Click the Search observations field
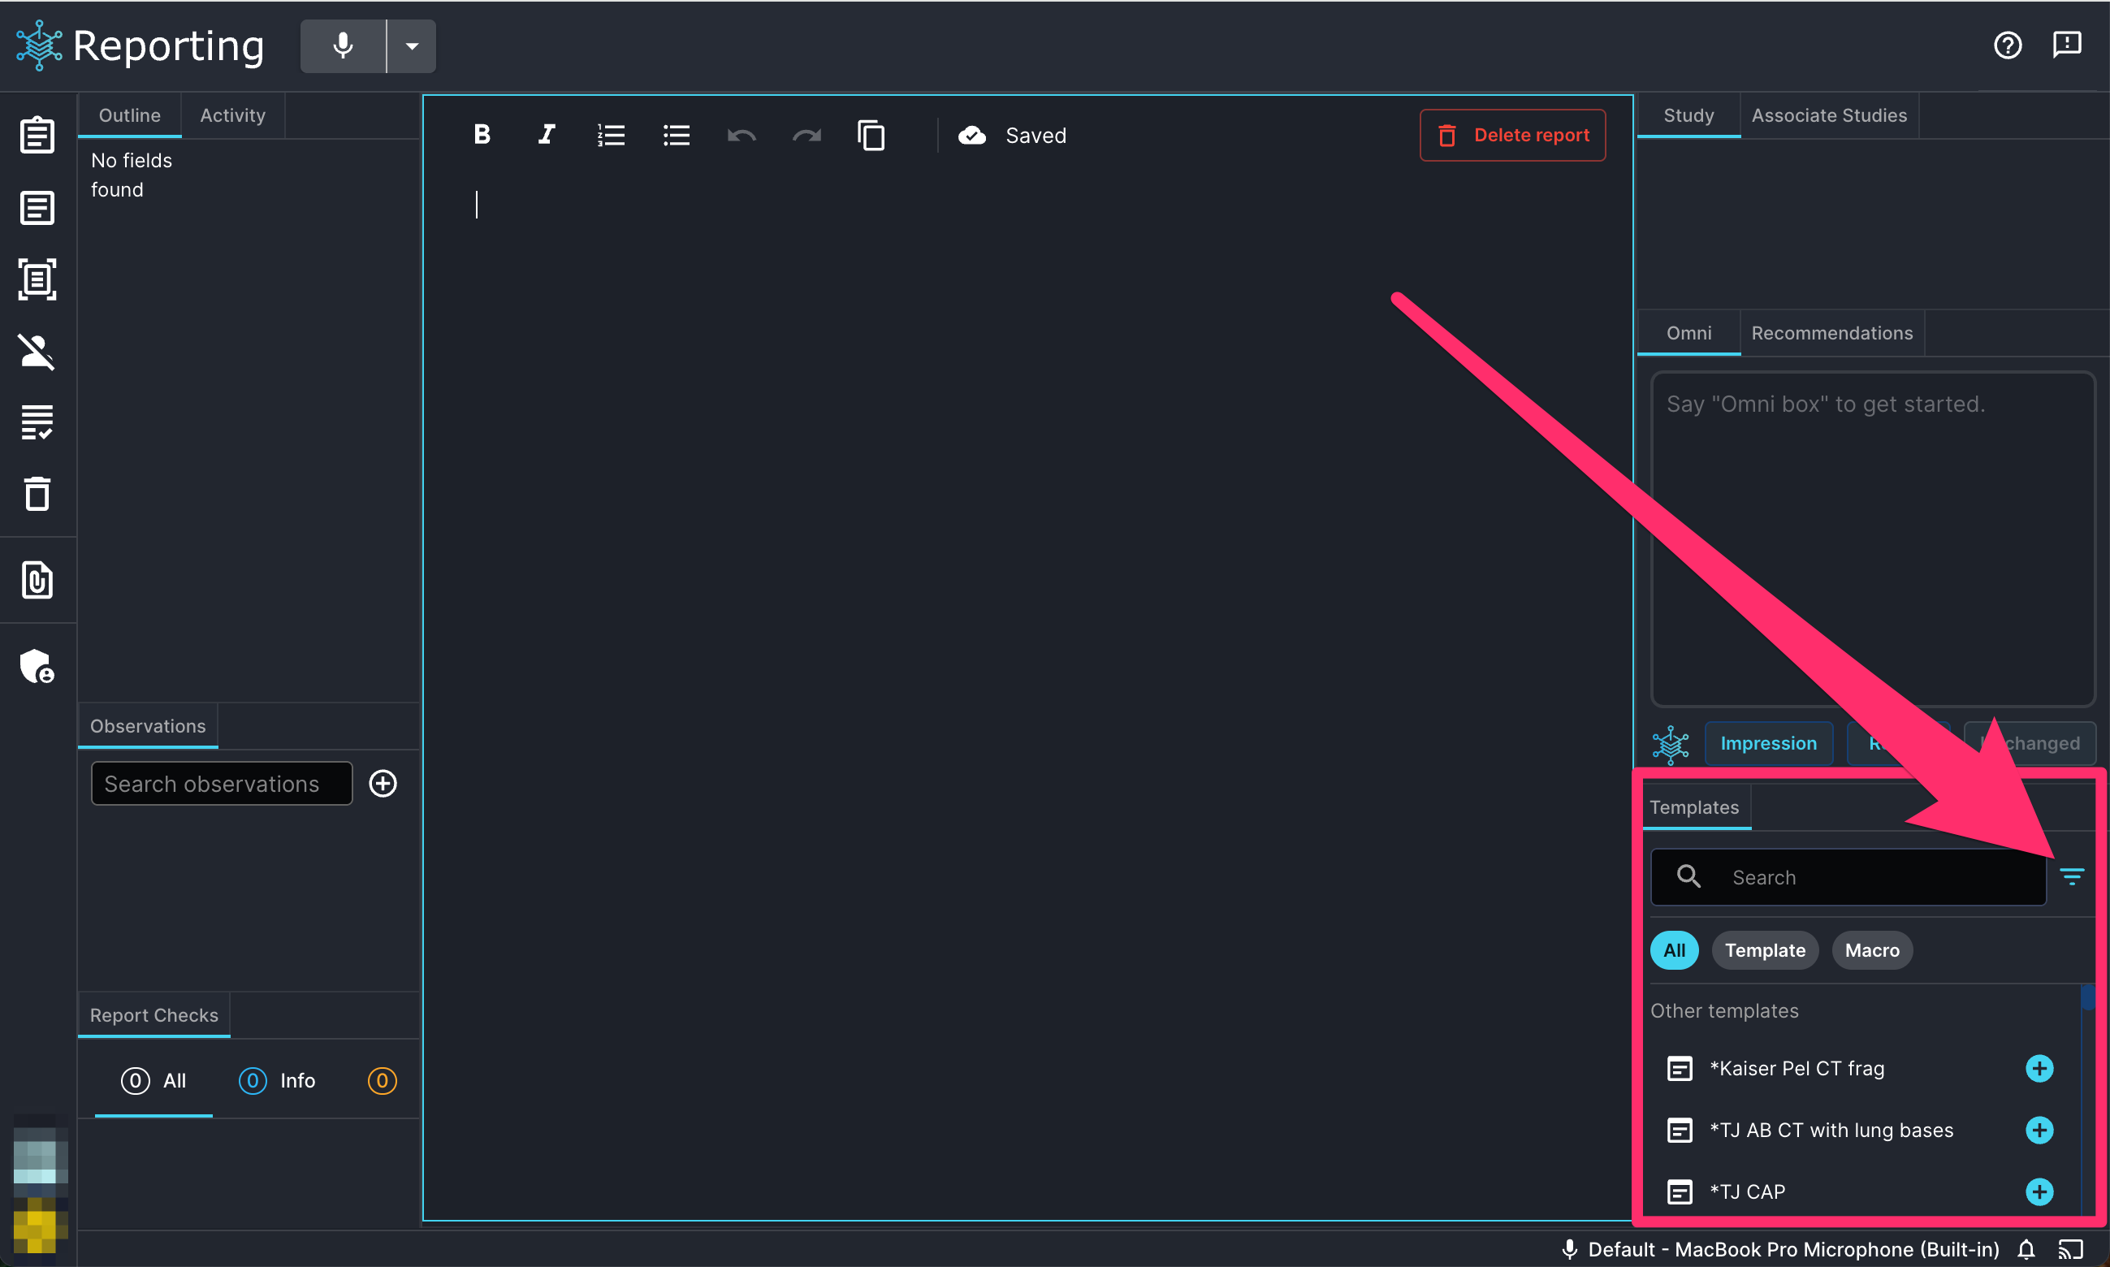This screenshot has height=1267, width=2110. click(x=222, y=784)
